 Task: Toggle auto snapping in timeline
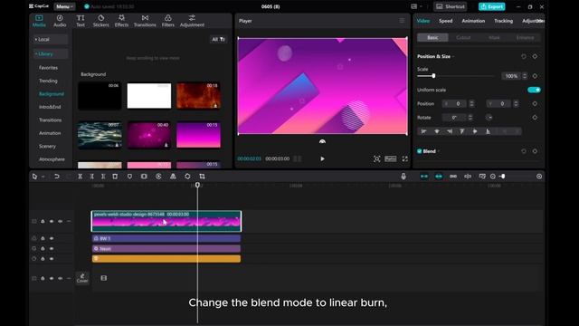pos(439,177)
